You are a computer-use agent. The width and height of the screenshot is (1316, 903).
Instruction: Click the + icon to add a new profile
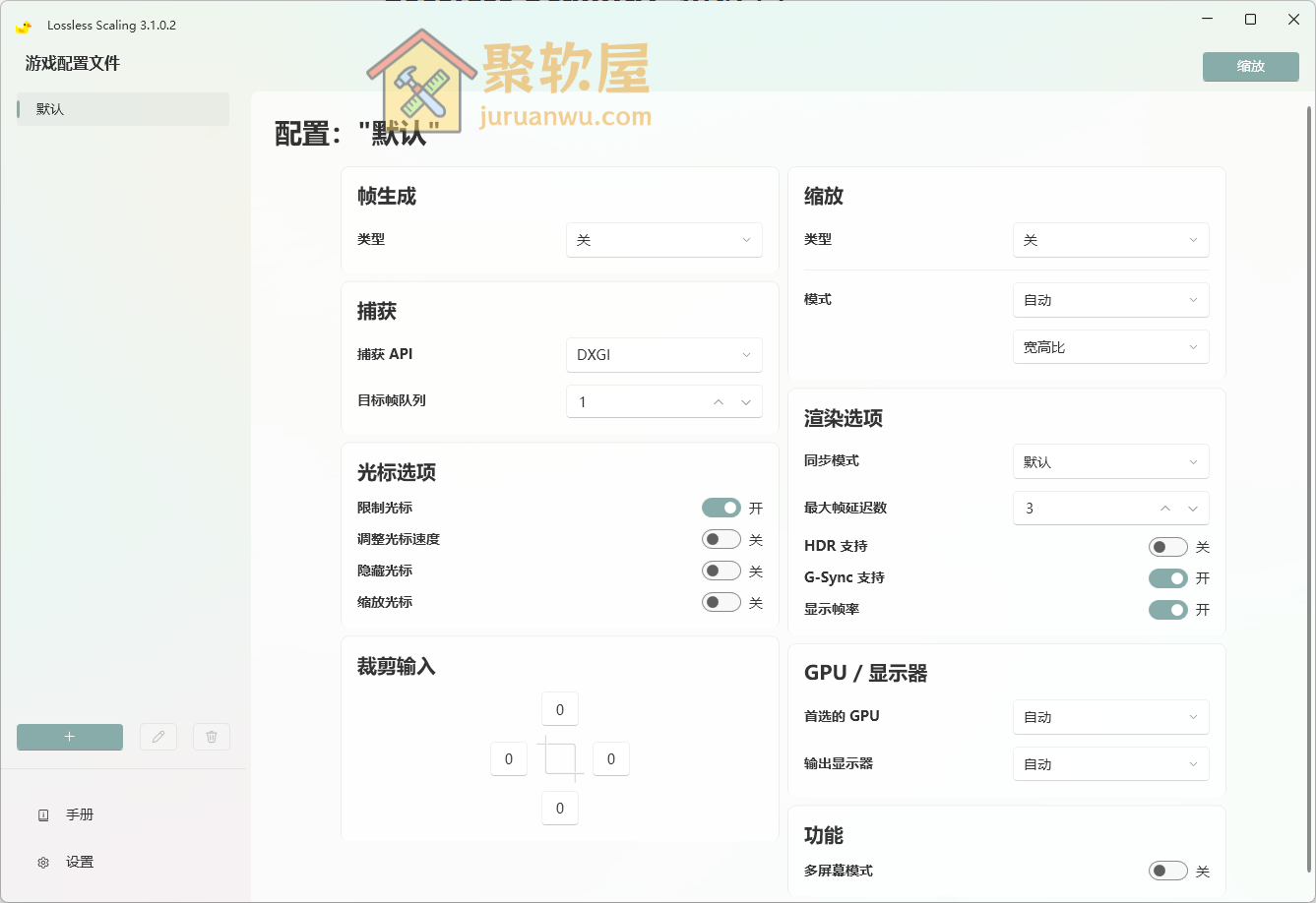(69, 736)
